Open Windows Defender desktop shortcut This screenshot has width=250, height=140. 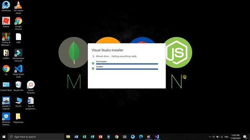6,119
